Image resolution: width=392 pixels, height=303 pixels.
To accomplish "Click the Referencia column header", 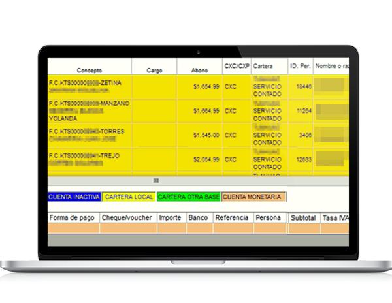I will point(232,218).
